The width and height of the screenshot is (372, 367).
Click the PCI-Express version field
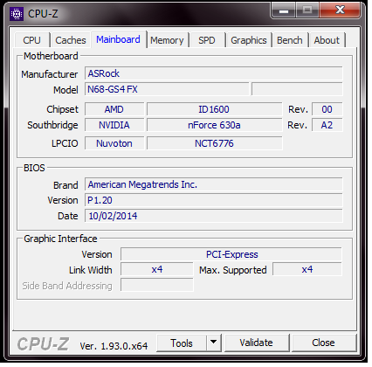(x=231, y=254)
